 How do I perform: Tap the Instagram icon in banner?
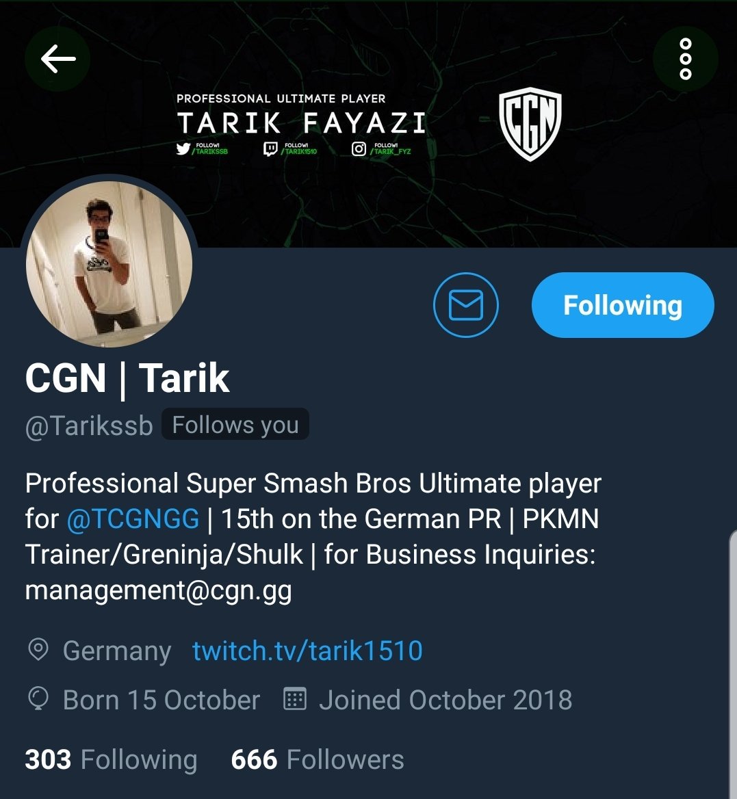pyautogui.click(x=359, y=149)
